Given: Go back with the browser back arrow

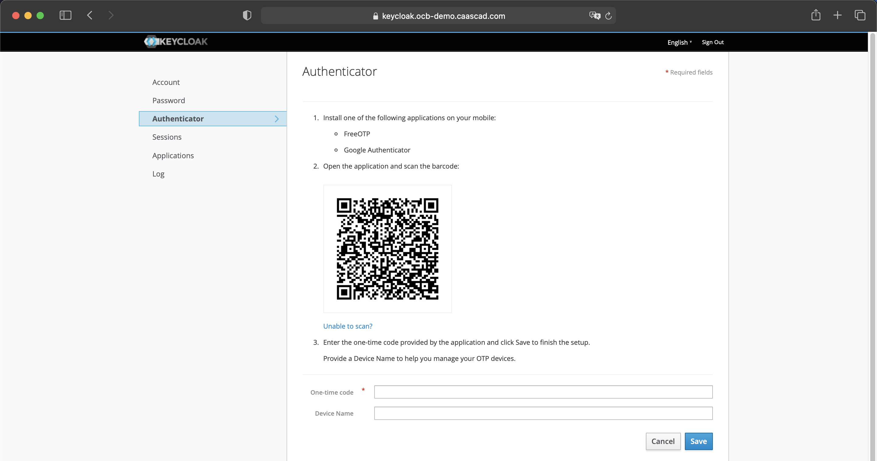Looking at the screenshot, I should (x=90, y=15).
